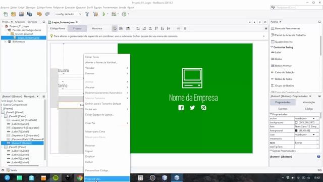This screenshot has height=182, width=323.
Task: Open run project dropdown arrow
Action: pyautogui.click(x=107, y=14)
